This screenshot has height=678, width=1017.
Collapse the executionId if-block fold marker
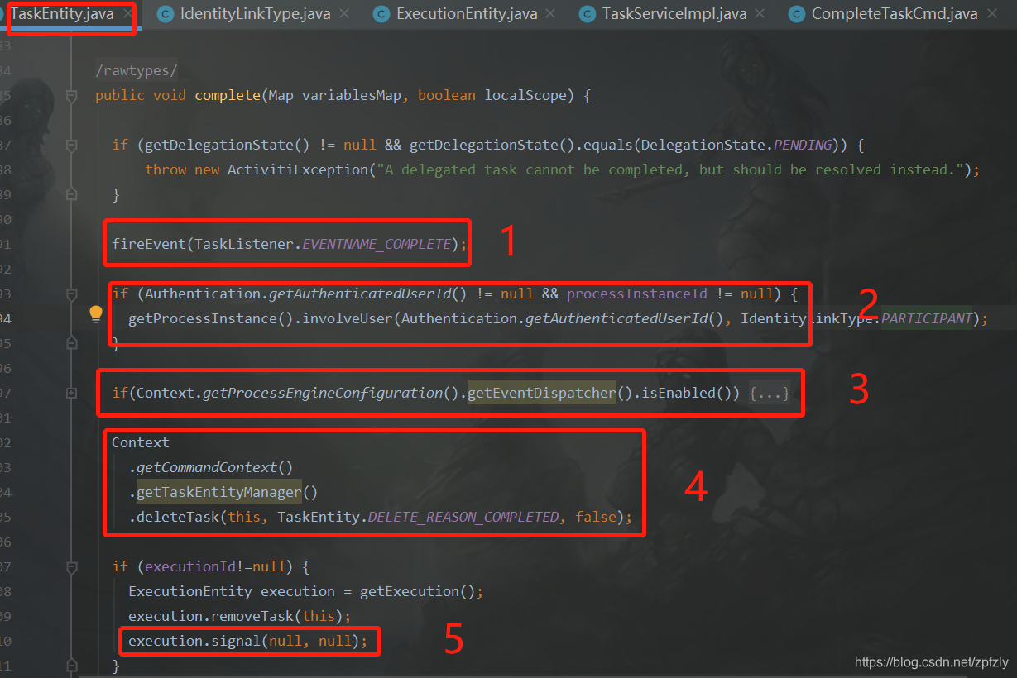coord(71,566)
